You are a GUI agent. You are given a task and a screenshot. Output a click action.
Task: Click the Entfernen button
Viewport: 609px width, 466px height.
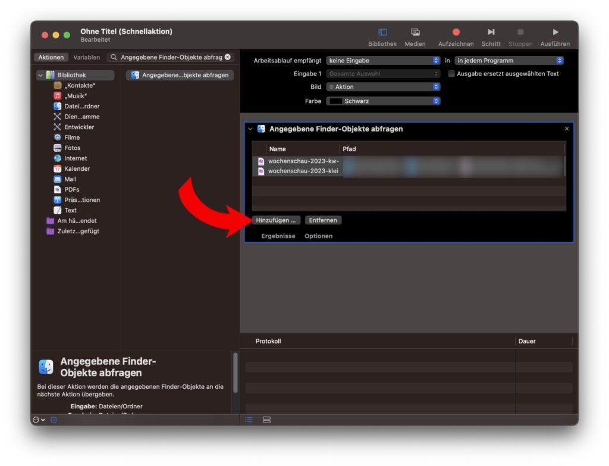pyautogui.click(x=323, y=220)
